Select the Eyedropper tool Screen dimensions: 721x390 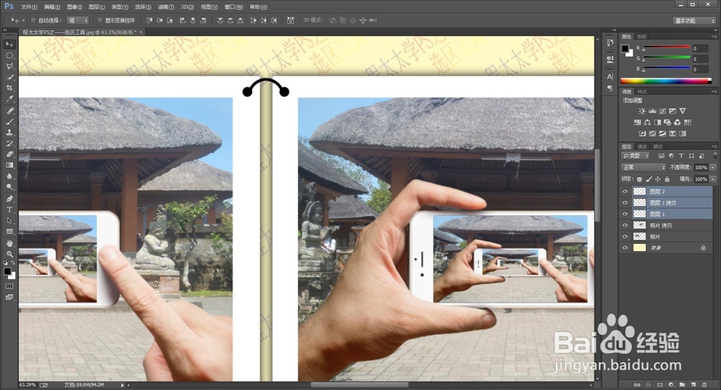[9, 99]
